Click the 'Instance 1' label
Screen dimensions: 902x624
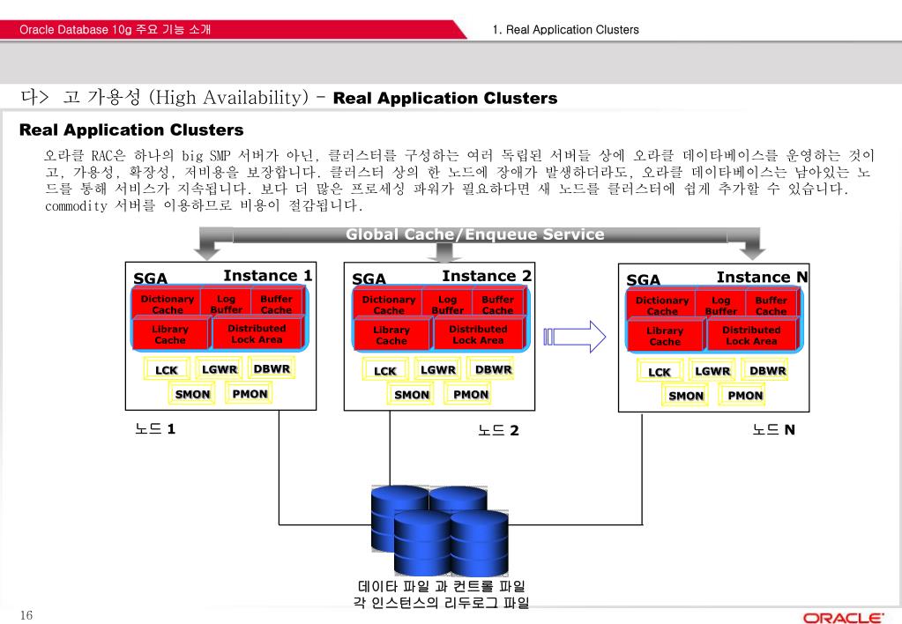point(267,276)
